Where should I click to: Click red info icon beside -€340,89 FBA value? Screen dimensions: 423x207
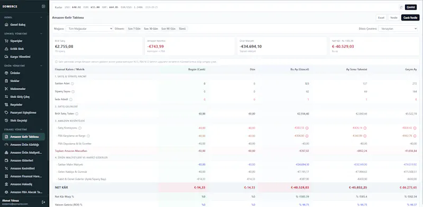365,136
